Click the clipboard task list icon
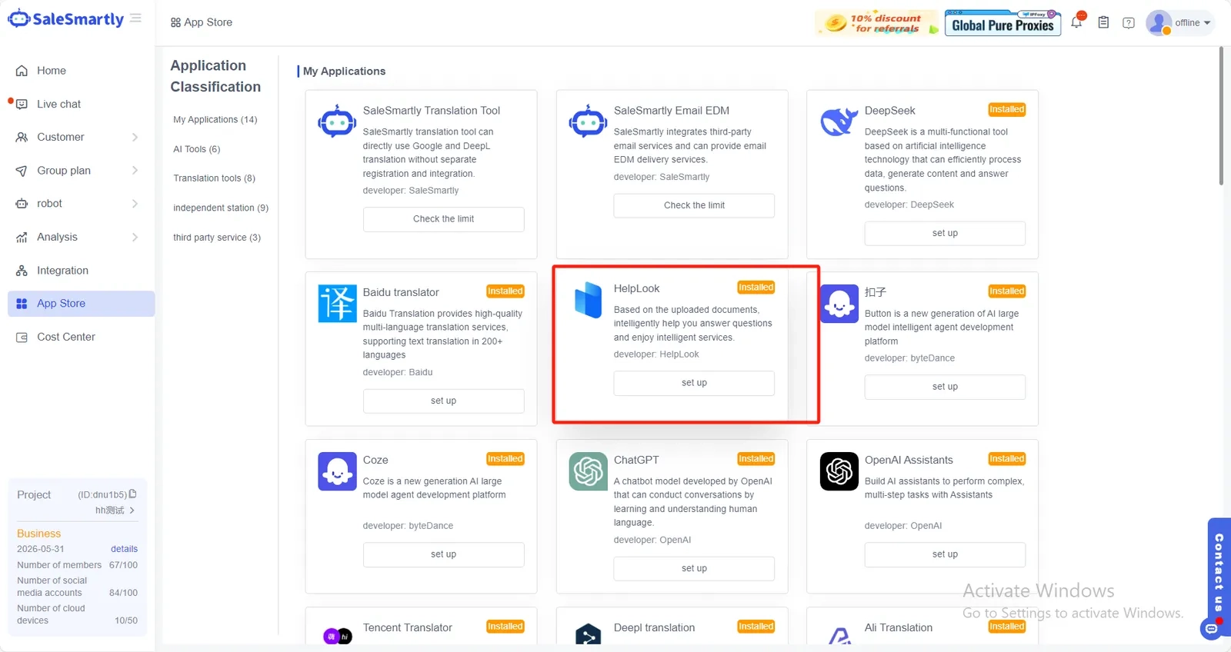Viewport: 1231px width, 652px height. point(1103,22)
